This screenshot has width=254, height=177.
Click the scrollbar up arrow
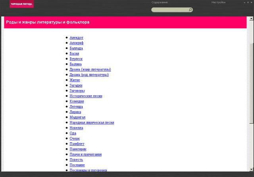(x=251, y=19)
